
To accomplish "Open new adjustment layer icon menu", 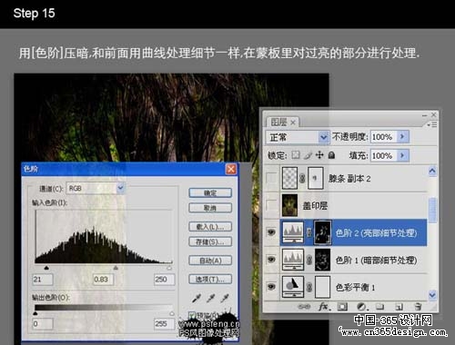I will [361, 307].
